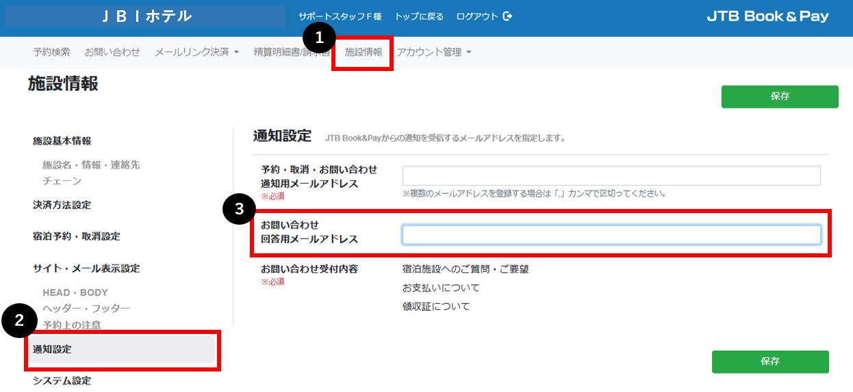Viewport: 853px width, 392px height.
Task: Select 施設基本情報 in the sidebar
Action: coord(62,141)
